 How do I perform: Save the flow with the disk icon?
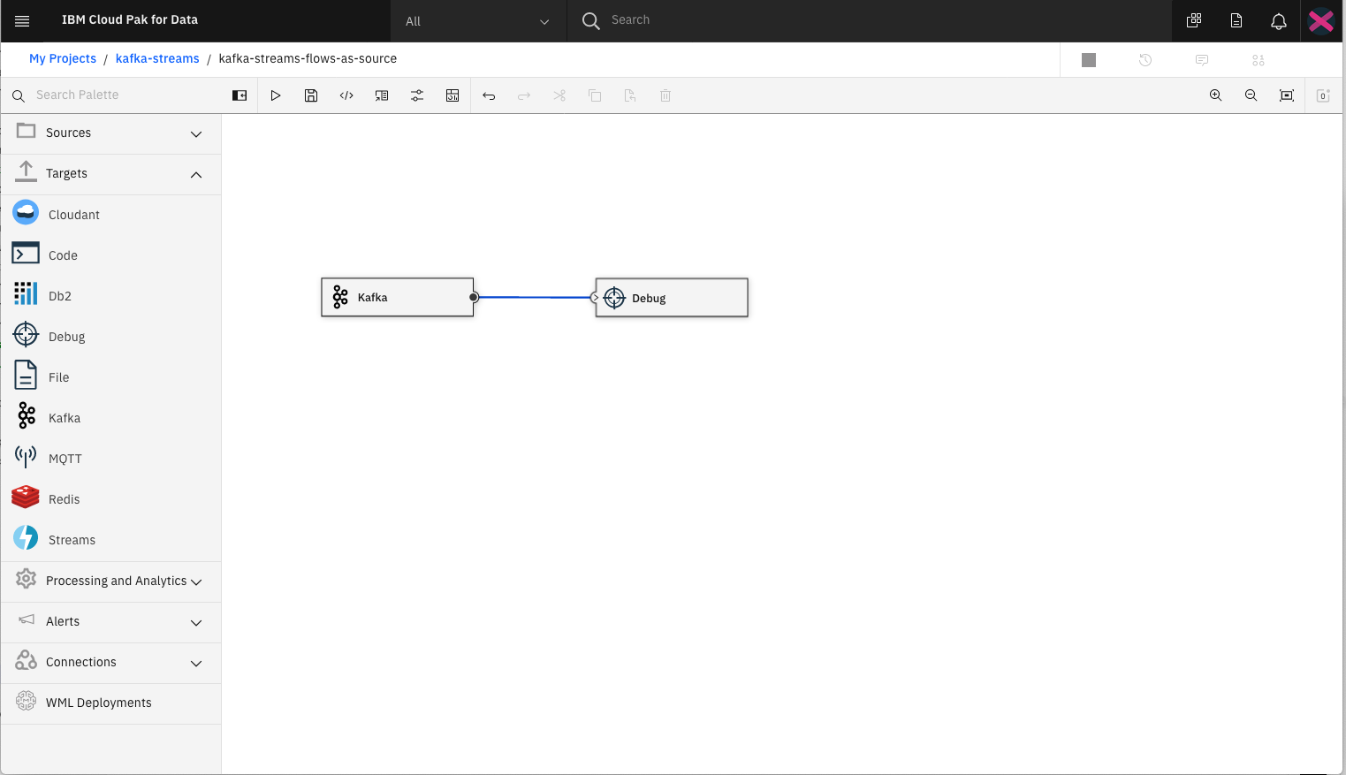click(311, 95)
